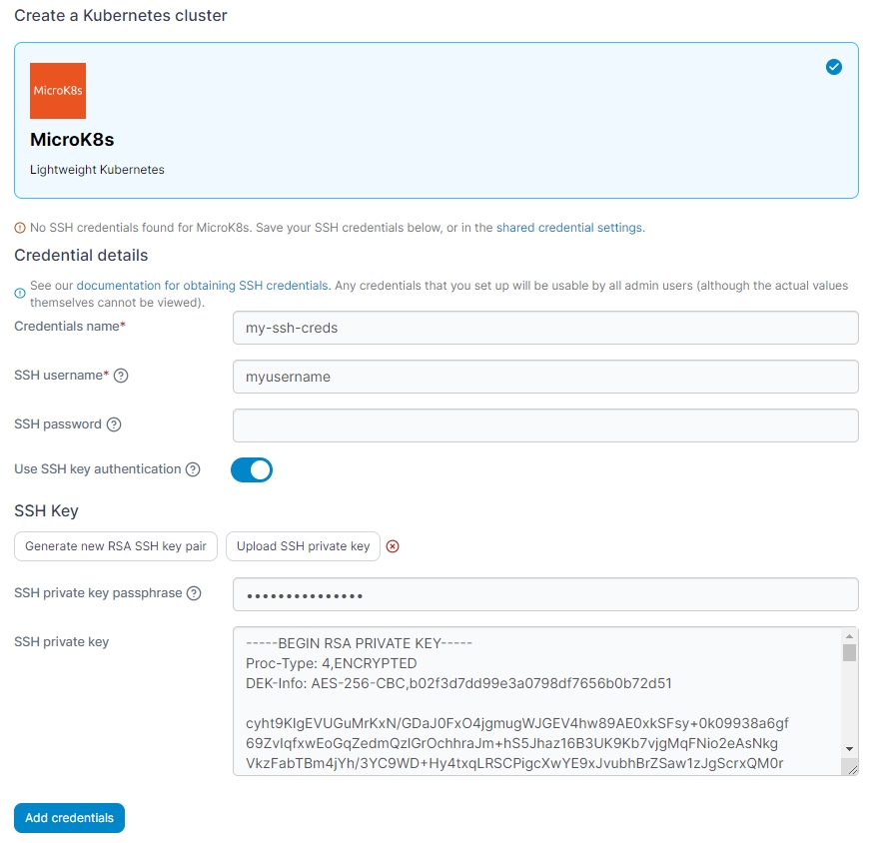Click Upload SSH private key button
Viewport: 874px width, 843px height.
(x=303, y=546)
